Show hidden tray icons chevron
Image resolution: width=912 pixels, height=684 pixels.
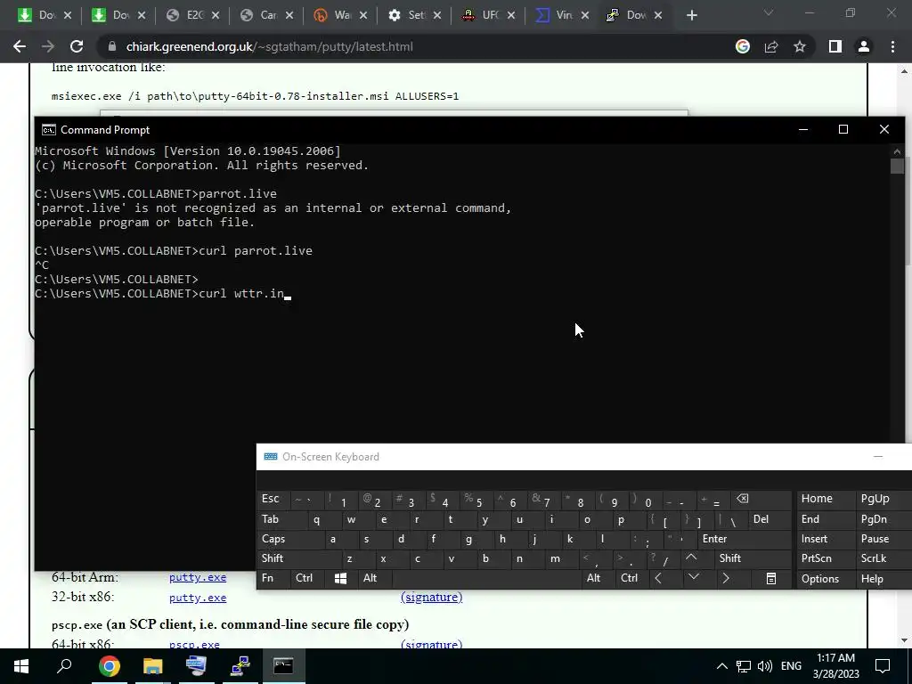(721, 666)
